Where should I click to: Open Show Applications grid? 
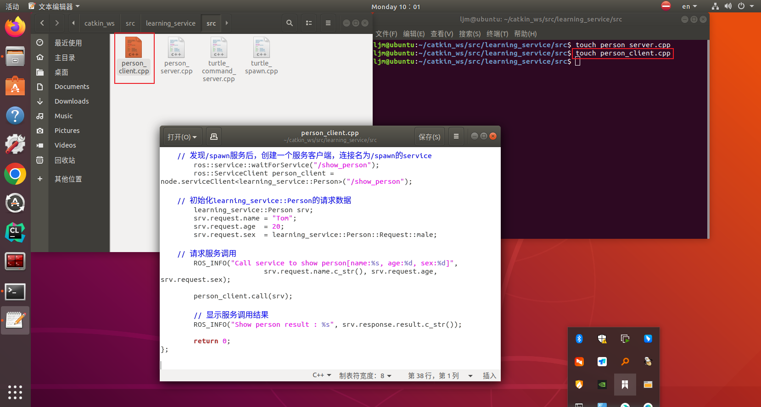15,392
